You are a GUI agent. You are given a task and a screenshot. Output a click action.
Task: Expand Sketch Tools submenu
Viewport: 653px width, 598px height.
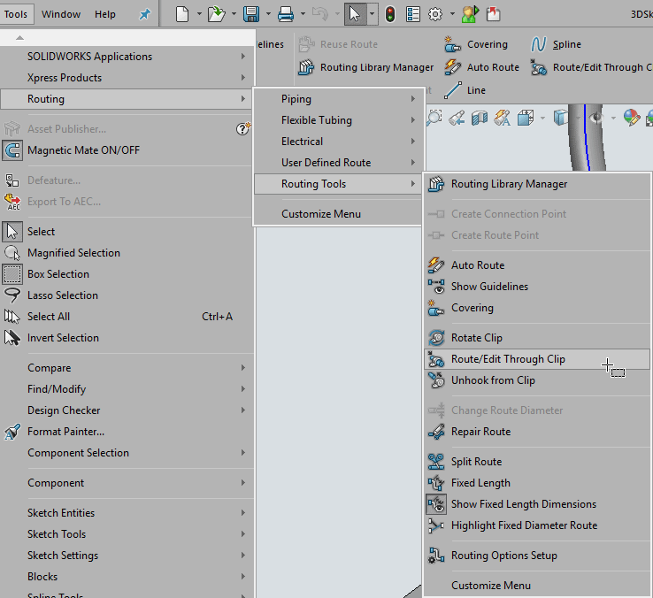127,534
